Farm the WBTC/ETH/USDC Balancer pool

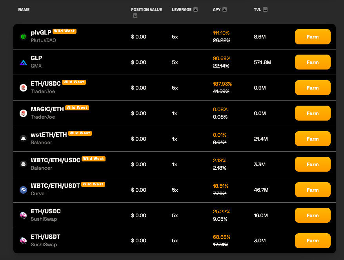(x=313, y=164)
